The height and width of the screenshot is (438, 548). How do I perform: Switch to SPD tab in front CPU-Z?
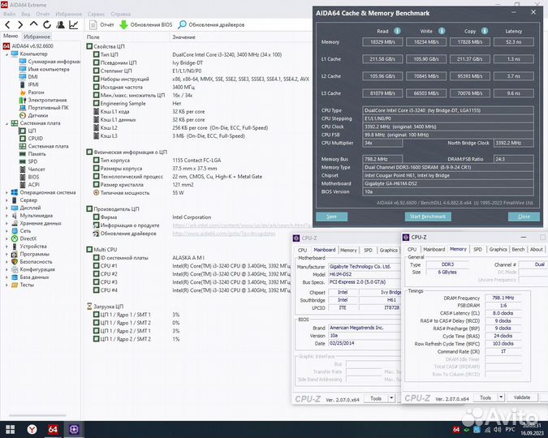(x=477, y=249)
